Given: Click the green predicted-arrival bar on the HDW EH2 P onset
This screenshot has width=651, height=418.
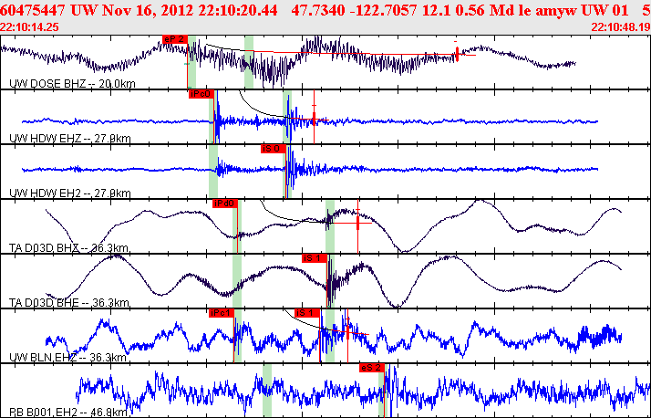Looking at the screenshot, I should pyautogui.click(x=213, y=172).
